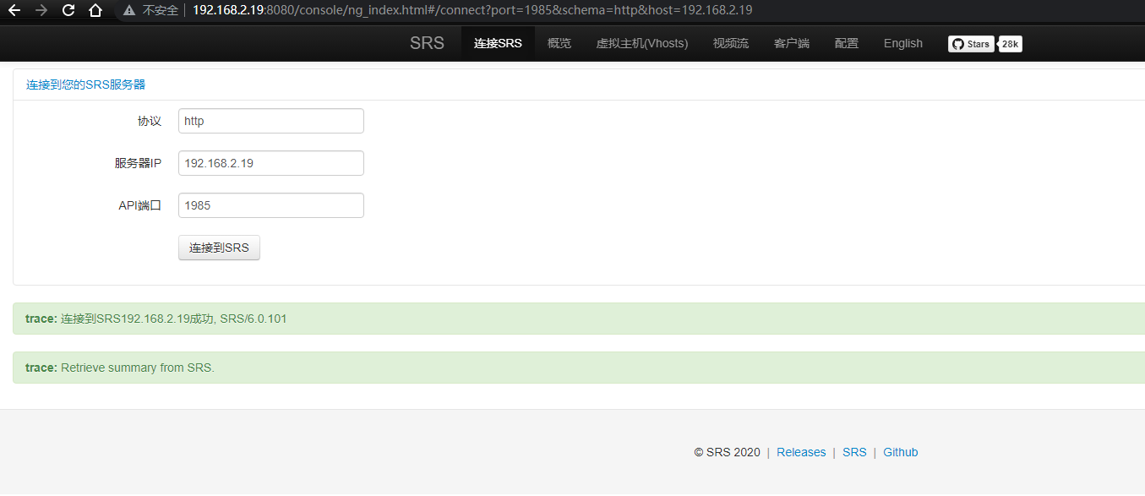Click the SRS/6.0.101 connection success trace message
Viewport: 1145px width, 496px height.
click(x=579, y=319)
